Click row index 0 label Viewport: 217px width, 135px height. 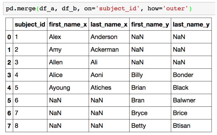pos(9,37)
